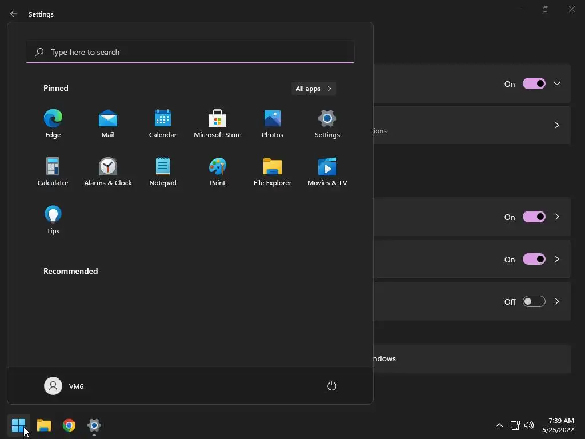The height and width of the screenshot is (439, 585).
Task: Turn off the third On toggle in Settings
Action: (534, 259)
